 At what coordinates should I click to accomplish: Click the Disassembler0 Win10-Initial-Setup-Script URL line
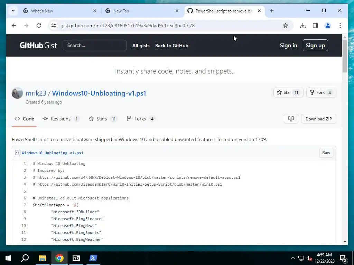pyautogui.click(x=127, y=184)
